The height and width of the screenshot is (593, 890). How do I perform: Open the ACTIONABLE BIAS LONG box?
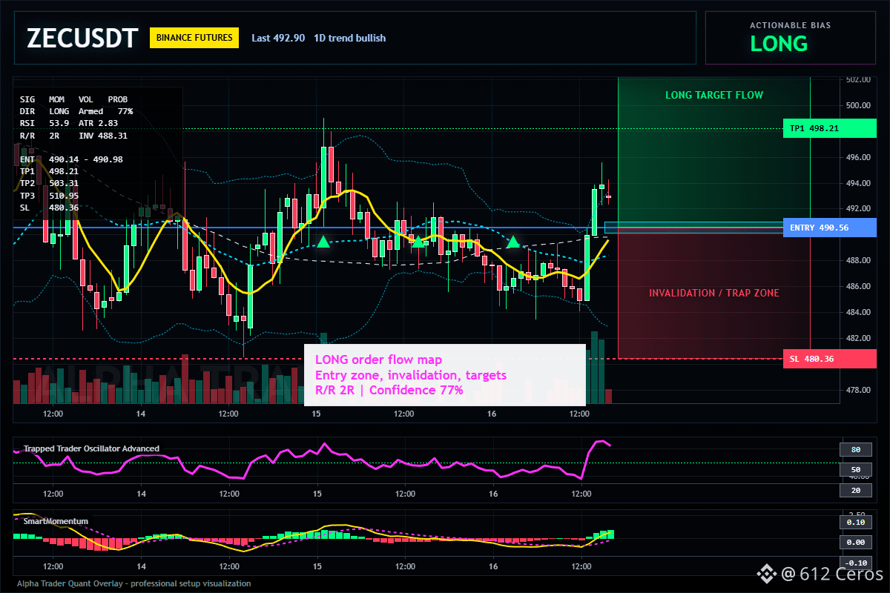pos(790,37)
